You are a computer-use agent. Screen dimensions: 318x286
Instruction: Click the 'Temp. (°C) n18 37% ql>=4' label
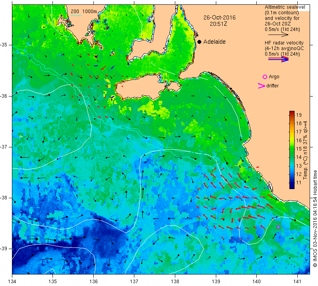(305, 150)
